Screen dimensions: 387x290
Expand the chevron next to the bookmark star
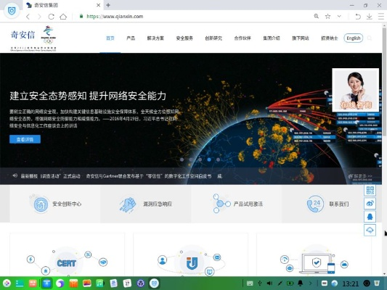(x=339, y=16)
